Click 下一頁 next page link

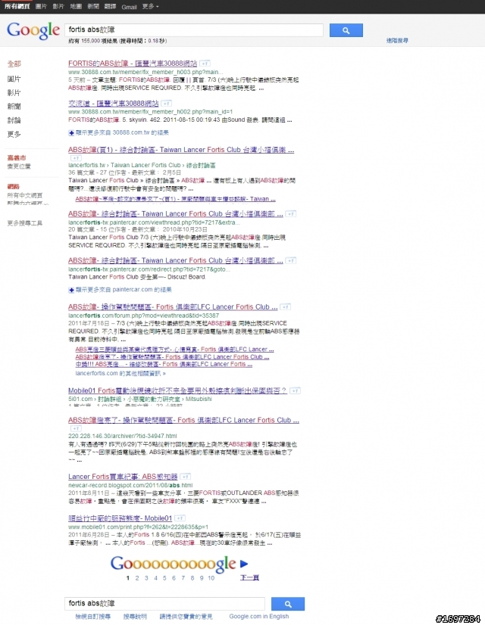[x=249, y=577]
